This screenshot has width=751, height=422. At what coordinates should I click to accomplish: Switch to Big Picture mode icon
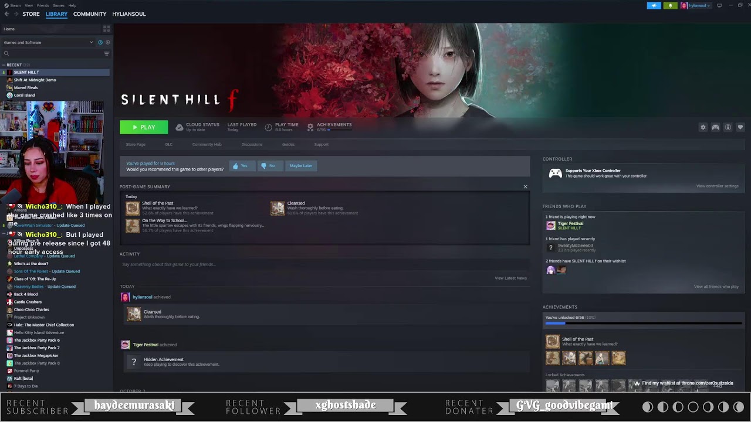click(719, 5)
